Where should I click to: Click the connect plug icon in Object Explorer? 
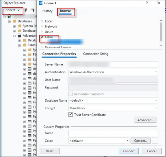click(26, 10)
